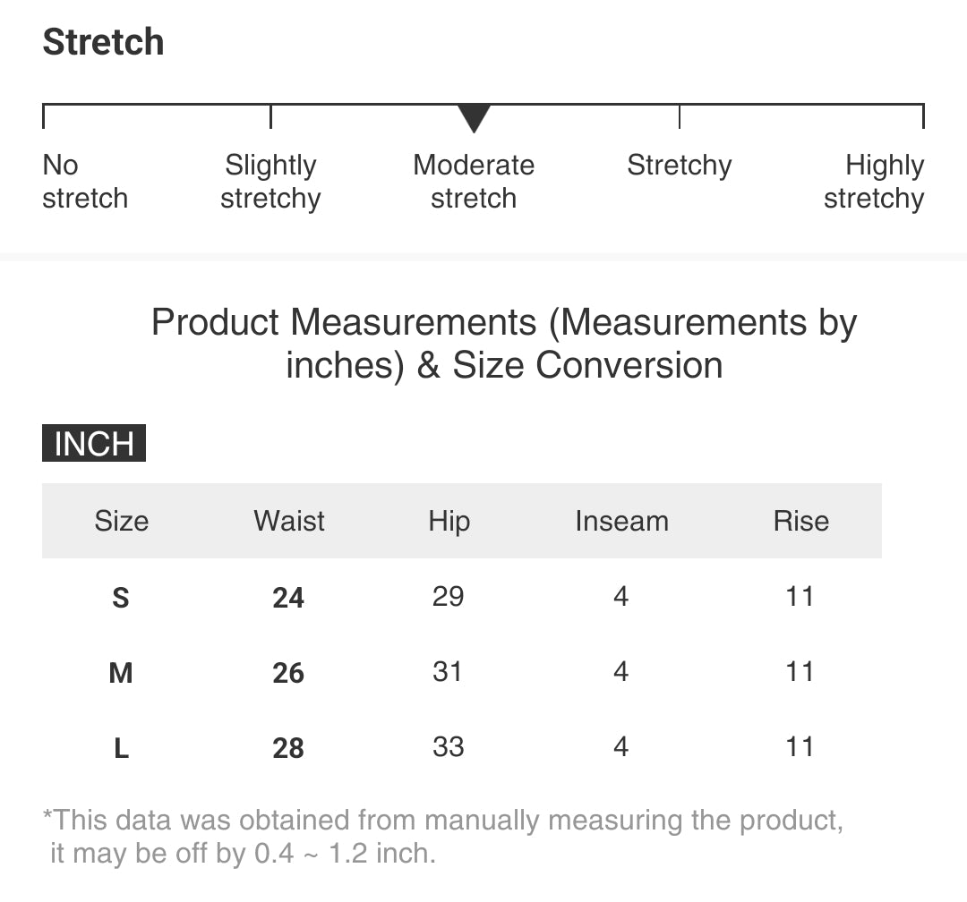Click the Size column header

tap(122, 521)
